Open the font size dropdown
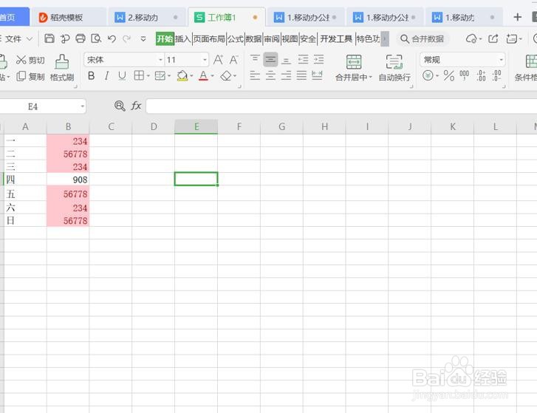 [x=205, y=60]
